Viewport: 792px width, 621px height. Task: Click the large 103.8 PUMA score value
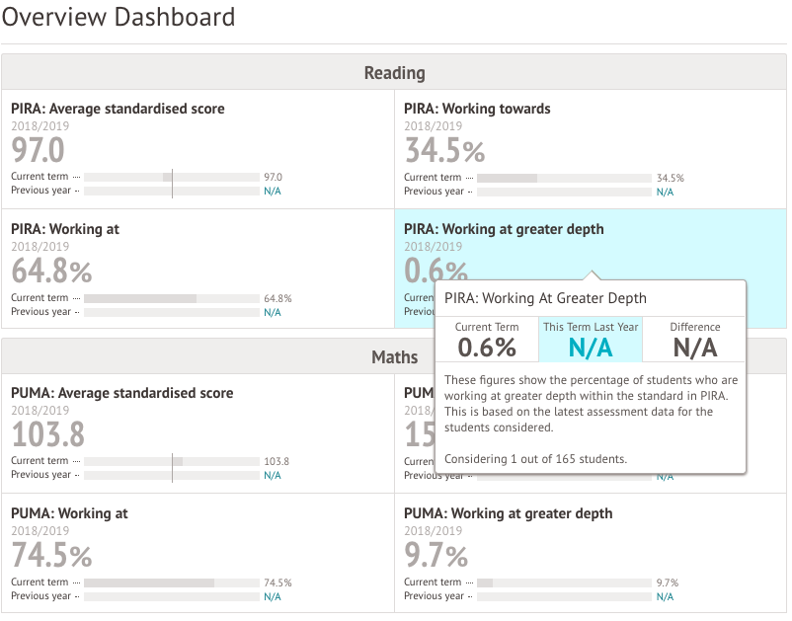(47, 434)
